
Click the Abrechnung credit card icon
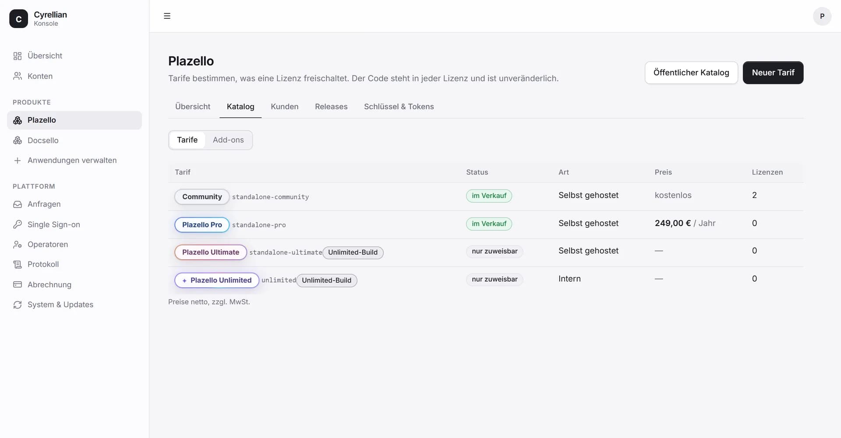[18, 285]
